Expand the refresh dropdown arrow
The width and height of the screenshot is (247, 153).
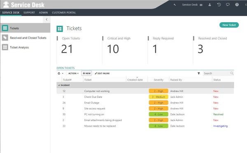tap(63, 73)
